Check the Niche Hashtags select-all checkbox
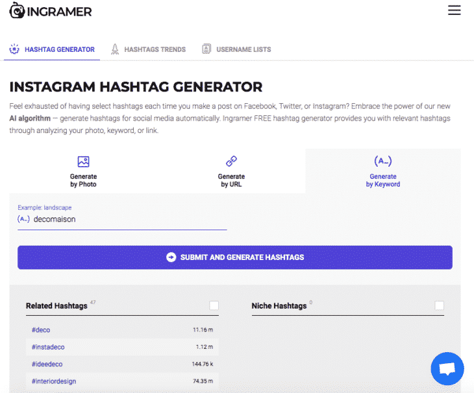The width and height of the screenshot is (474, 393). (x=440, y=305)
